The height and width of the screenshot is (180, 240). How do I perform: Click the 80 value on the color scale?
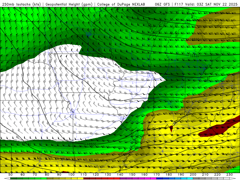47,175
